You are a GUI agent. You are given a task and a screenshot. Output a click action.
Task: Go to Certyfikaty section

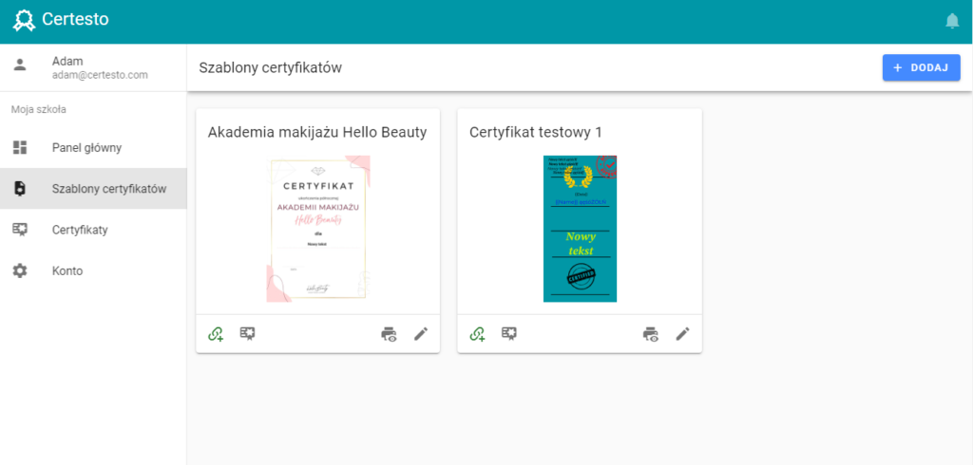[x=93, y=230]
